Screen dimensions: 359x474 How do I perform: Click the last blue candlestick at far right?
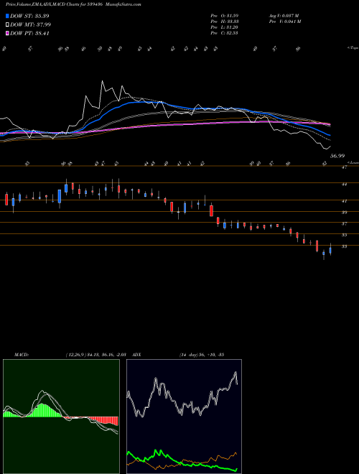pos(330,250)
